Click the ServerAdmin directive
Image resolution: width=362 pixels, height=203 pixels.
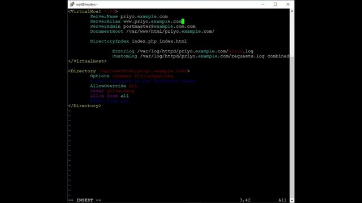[105, 27]
